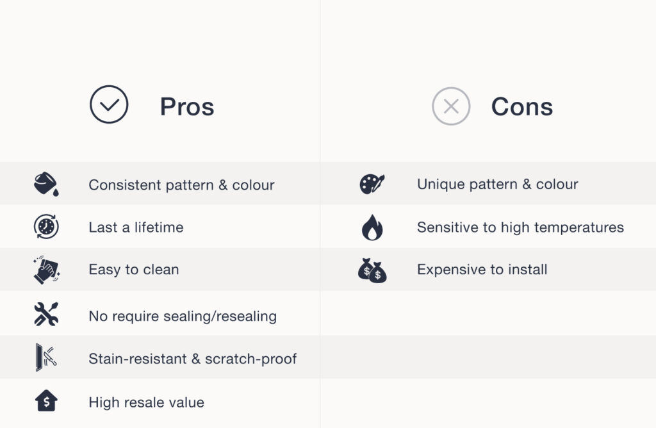Click the wrench and screwdriver icon
The image size is (656, 428).
[46, 314]
